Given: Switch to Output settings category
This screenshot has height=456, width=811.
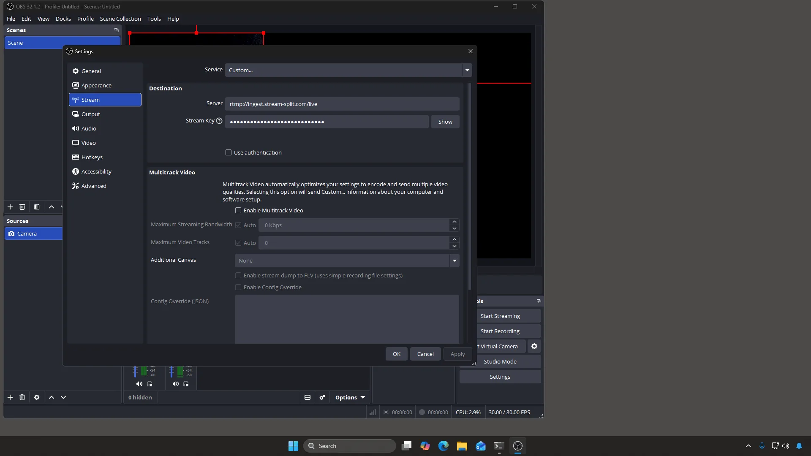Looking at the screenshot, I should tap(105, 114).
